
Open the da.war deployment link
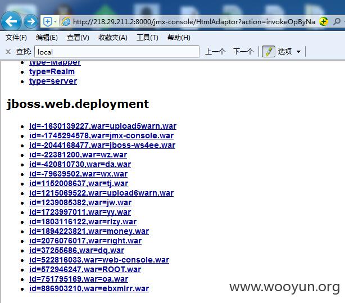80,165
